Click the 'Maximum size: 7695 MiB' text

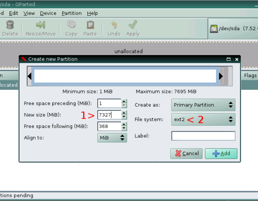166,92
